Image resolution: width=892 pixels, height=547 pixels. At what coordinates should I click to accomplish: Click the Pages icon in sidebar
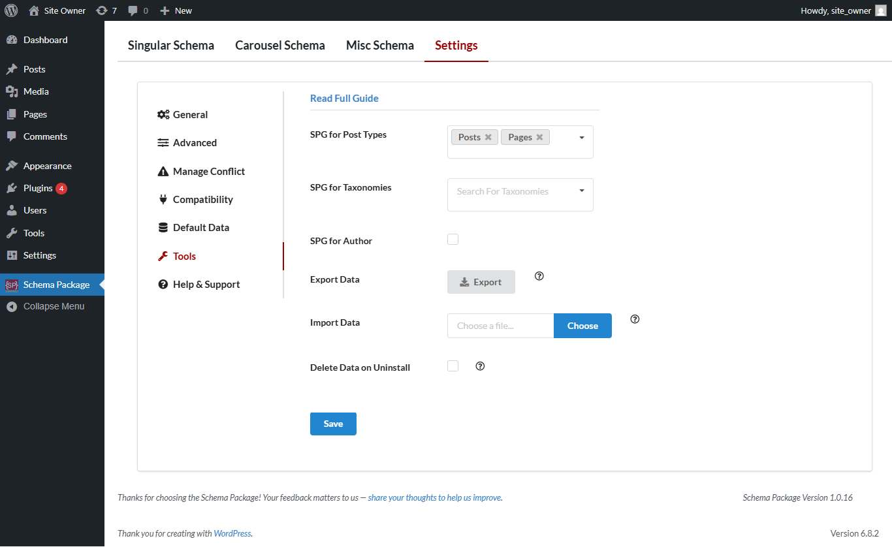tap(12, 114)
